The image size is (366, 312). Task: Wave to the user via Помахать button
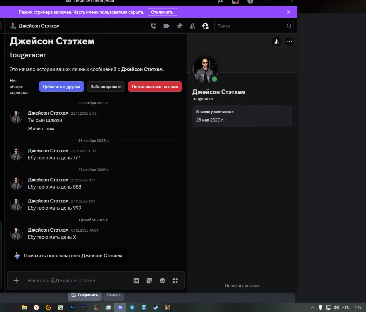[69, 256]
